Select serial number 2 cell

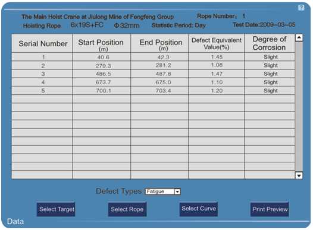pos(42,65)
